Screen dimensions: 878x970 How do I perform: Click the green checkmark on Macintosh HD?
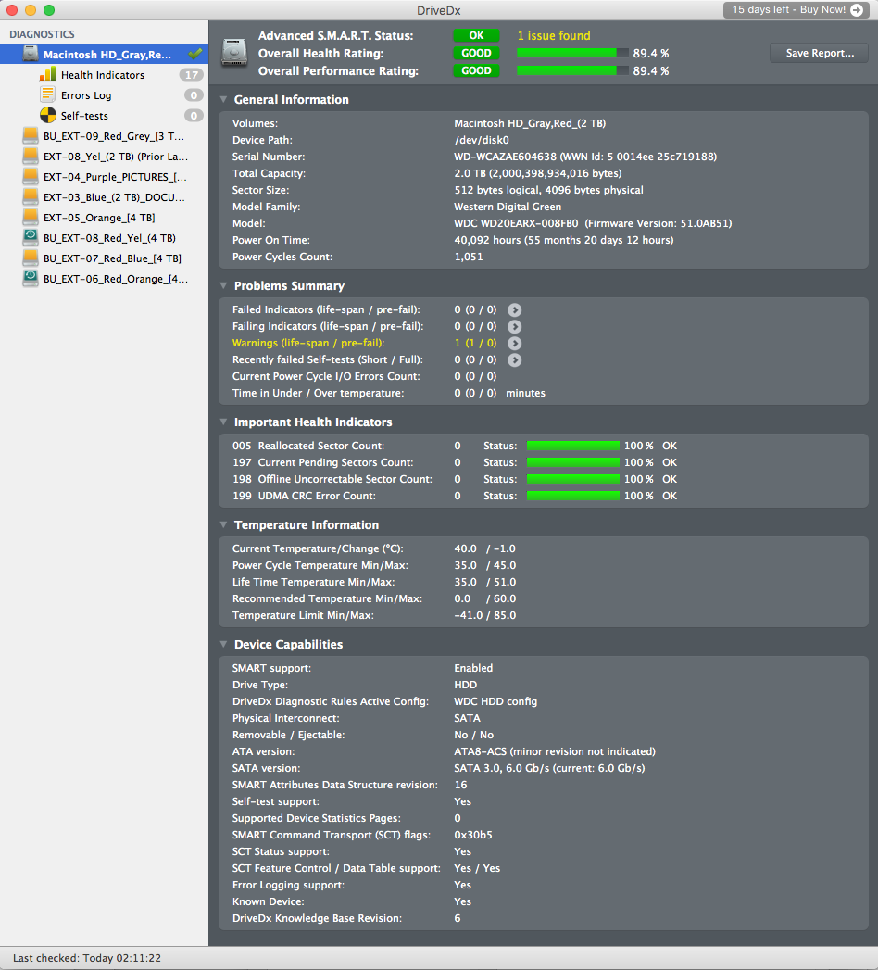[195, 54]
